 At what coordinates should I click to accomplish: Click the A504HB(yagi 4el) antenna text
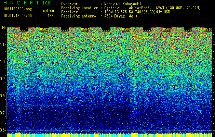point(121,16)
